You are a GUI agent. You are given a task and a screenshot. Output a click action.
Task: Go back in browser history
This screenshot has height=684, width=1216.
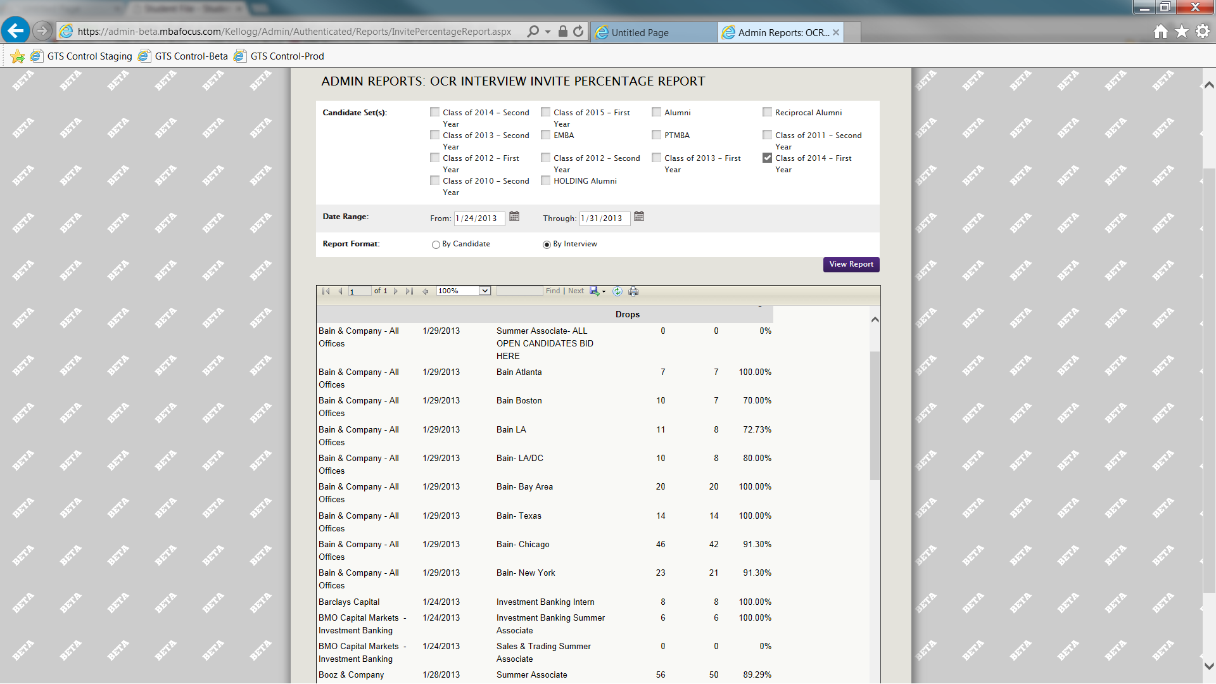[x=15, y=30]
